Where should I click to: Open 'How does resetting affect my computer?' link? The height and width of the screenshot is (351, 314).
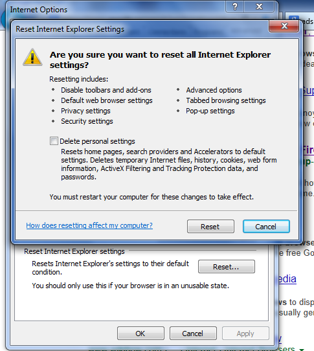(89, 225)
